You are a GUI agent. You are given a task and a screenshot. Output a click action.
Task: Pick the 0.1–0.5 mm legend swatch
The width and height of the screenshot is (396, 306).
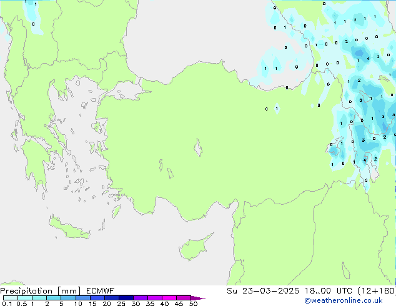(11, 298)
